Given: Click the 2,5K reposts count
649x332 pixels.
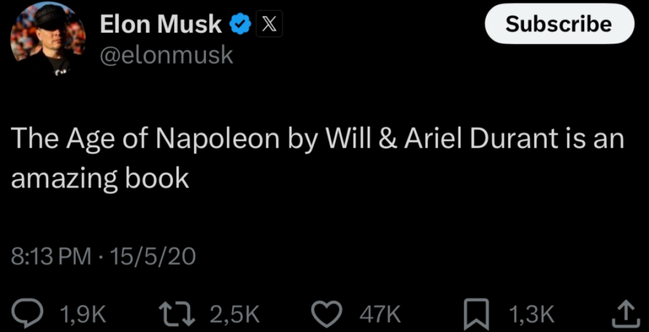Looking at the screenshot, I should coord(235,315).
